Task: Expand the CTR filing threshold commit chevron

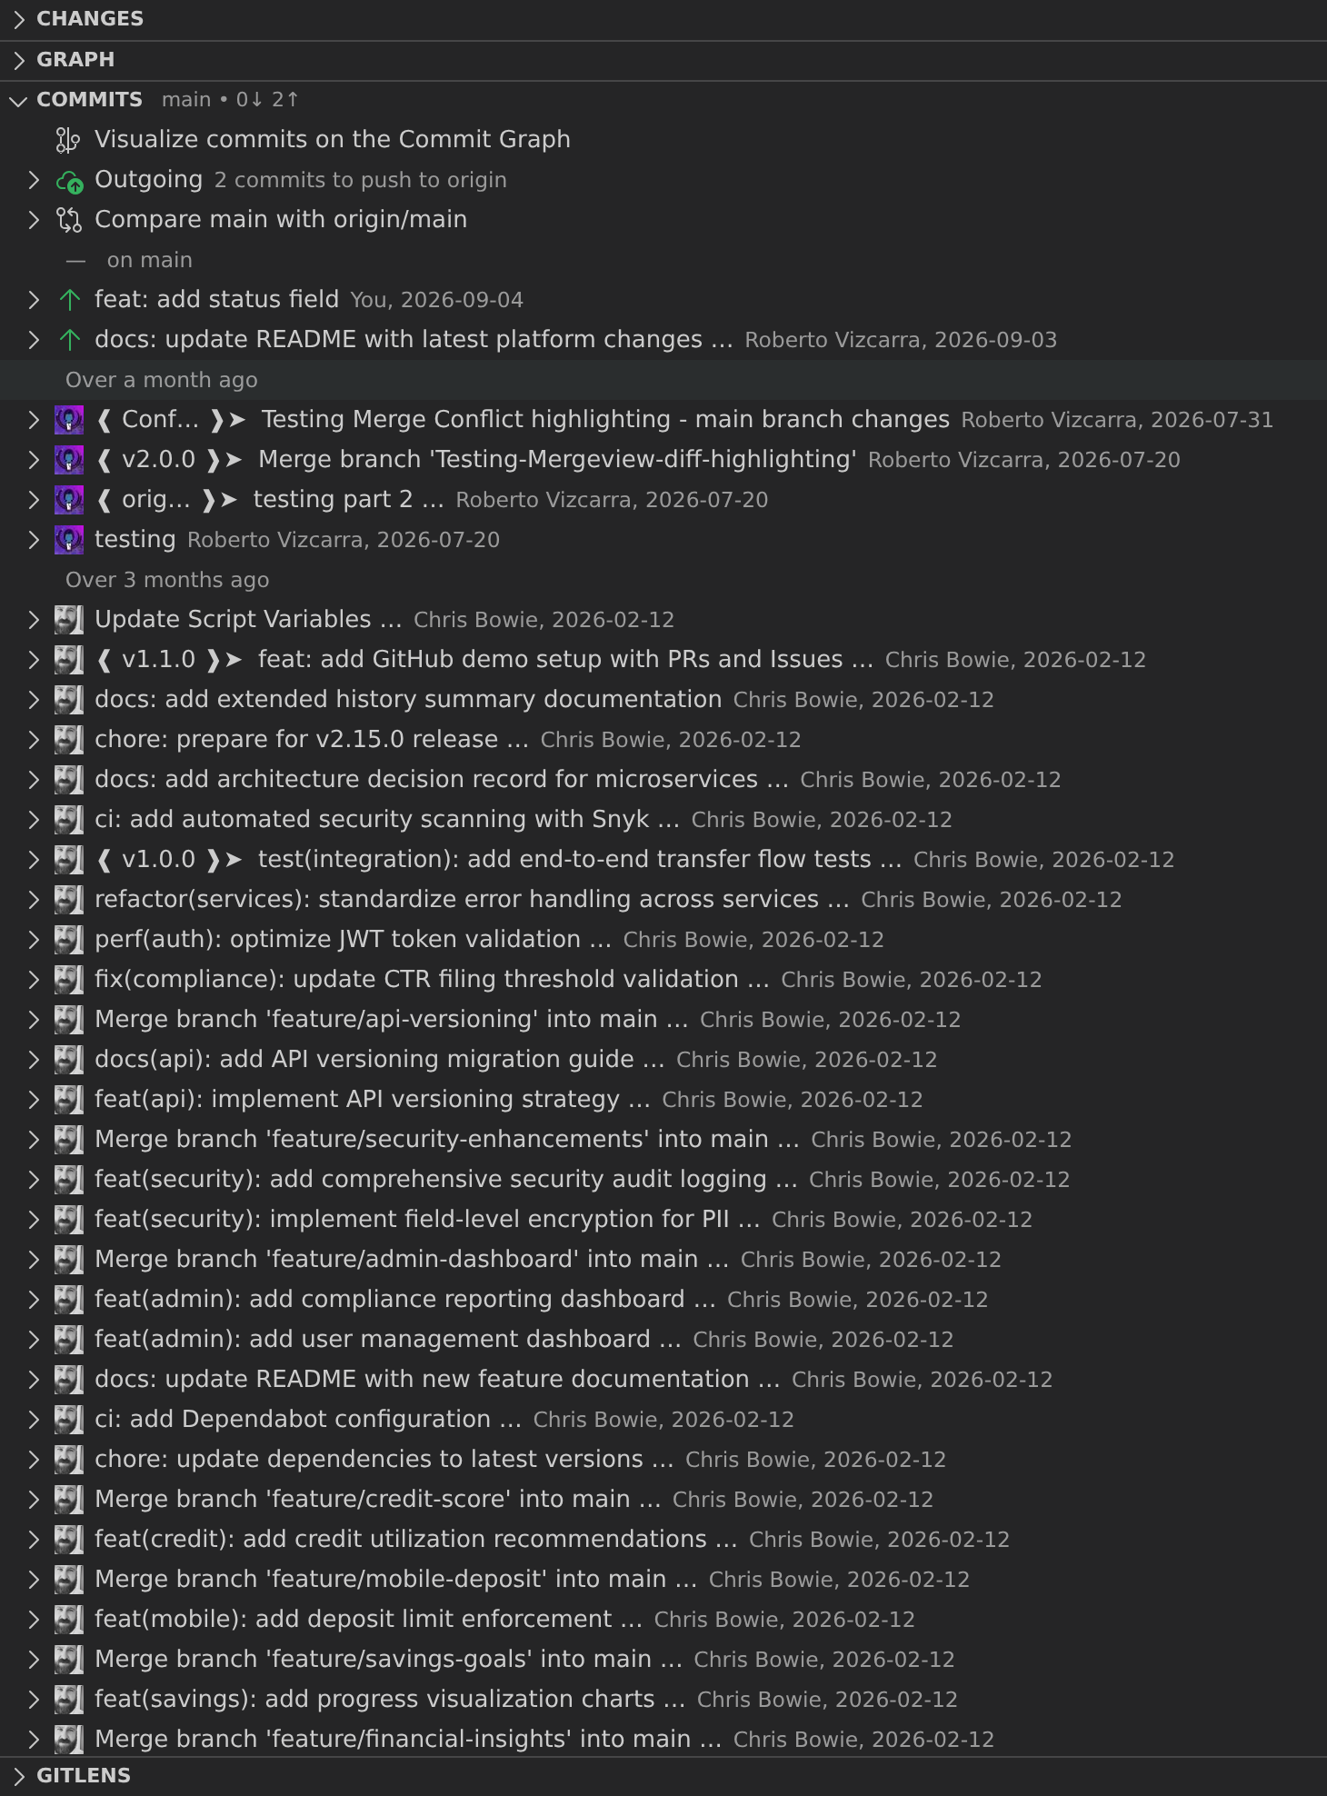Action: pyautogui.click(x=34, y=980)
